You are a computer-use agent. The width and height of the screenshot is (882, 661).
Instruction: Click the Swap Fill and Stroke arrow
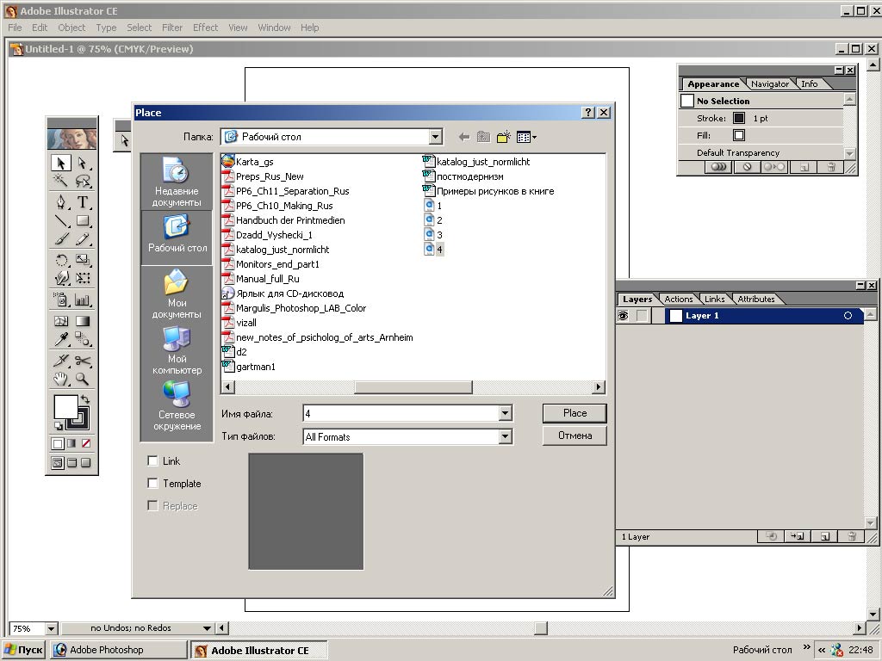click(85, 399)
